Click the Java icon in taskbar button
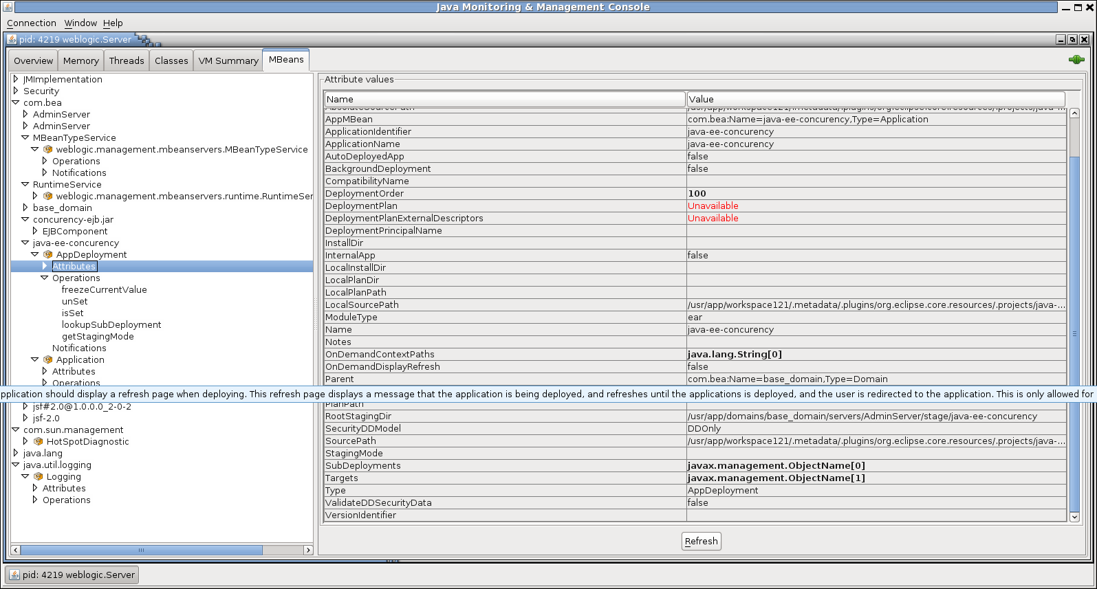The height and width of the screenshot is (589, 1097). (14, 575)
